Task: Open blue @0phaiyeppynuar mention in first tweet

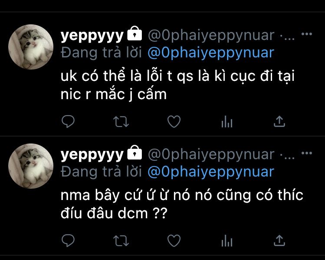Action: tap(211, 53)
